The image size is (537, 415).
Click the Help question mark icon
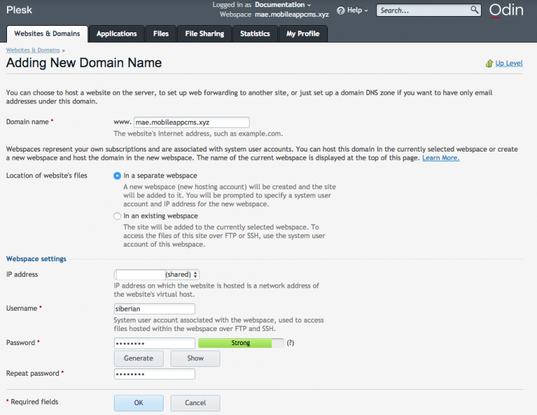pyautogui.click(x=341, y=10)
